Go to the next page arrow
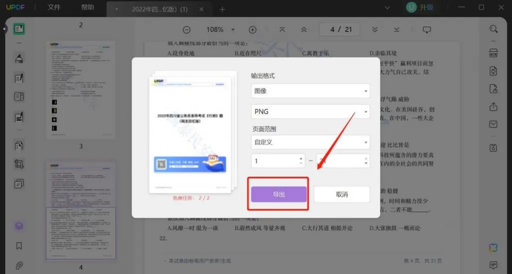512x274 pixels. [375, 29]
